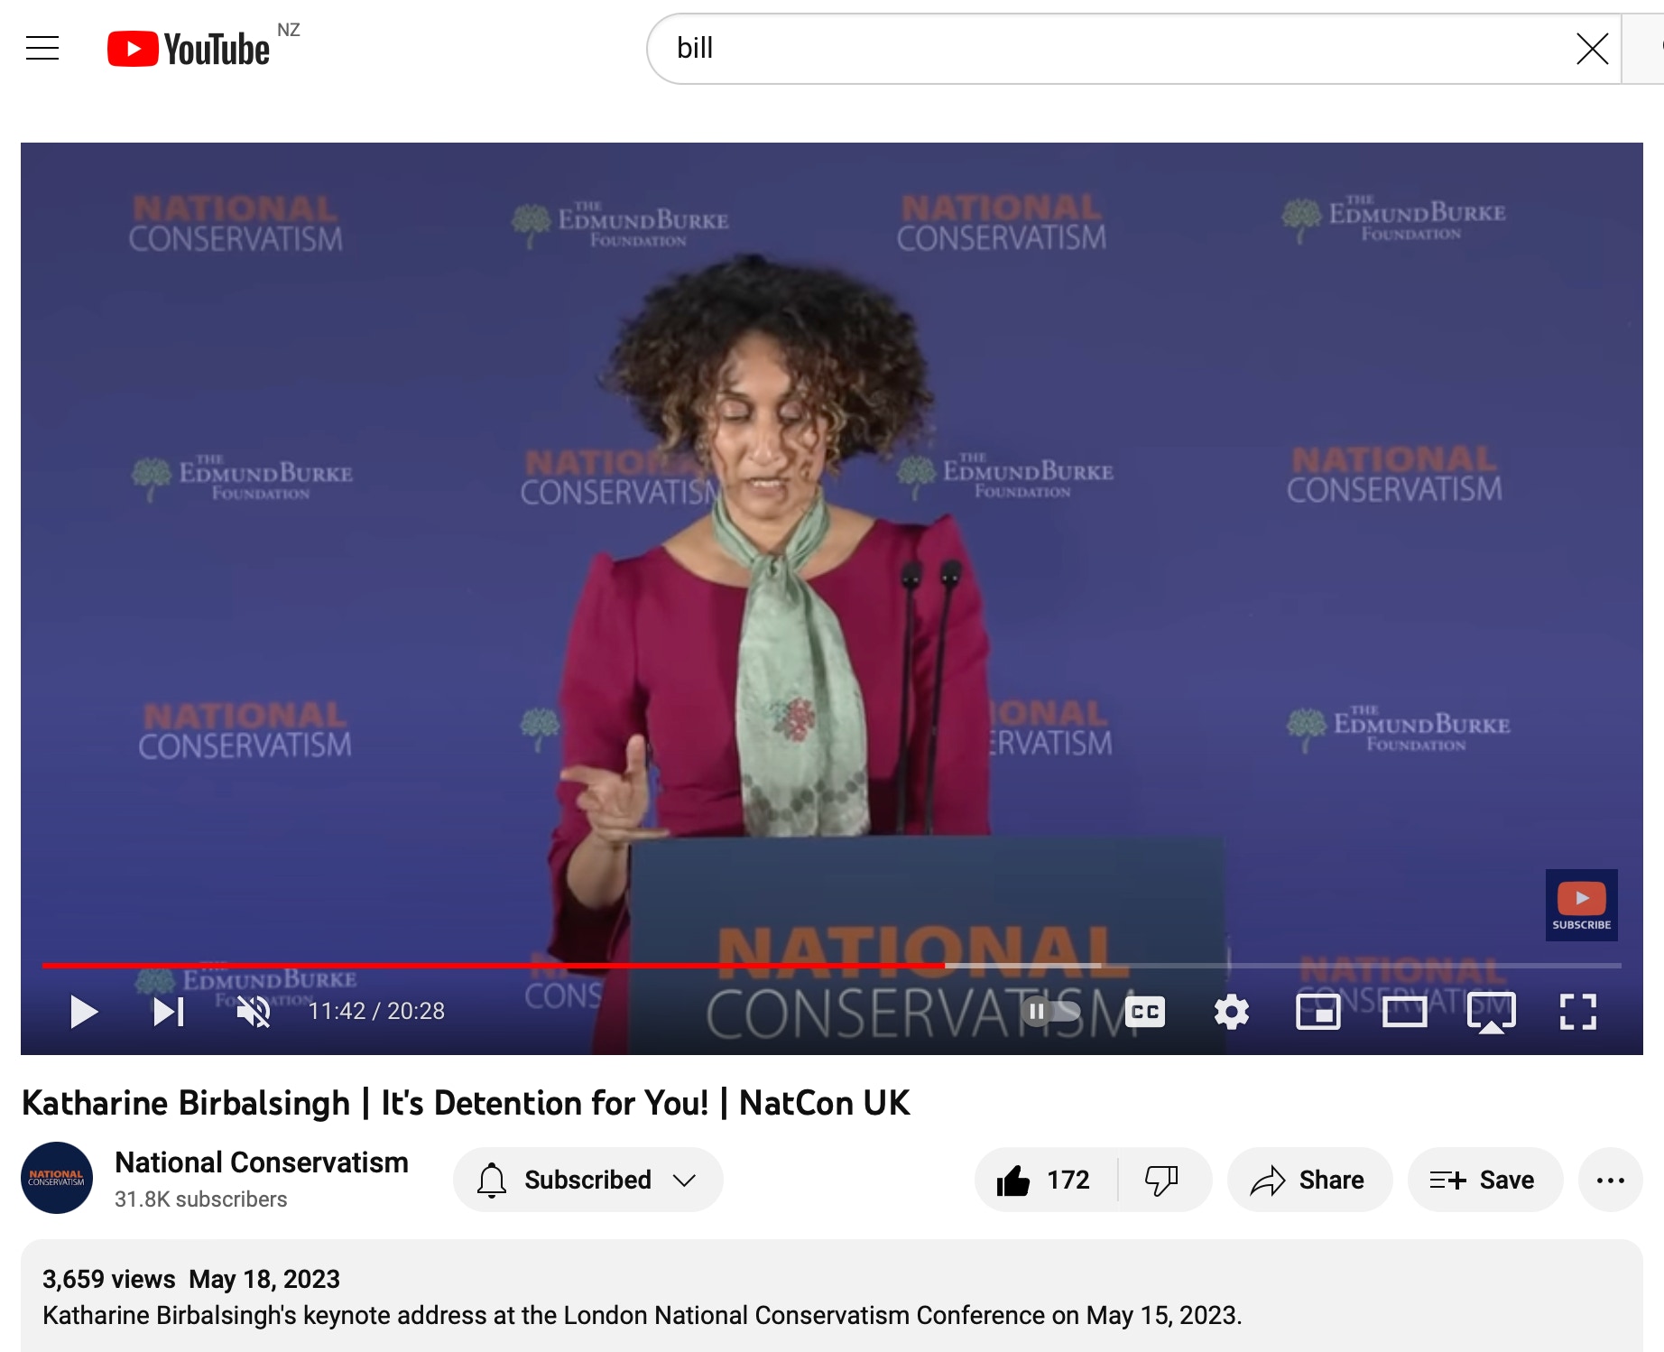Open the Share dialog
This screenshot has height=1352, width=1664.
[1308, 1180]
